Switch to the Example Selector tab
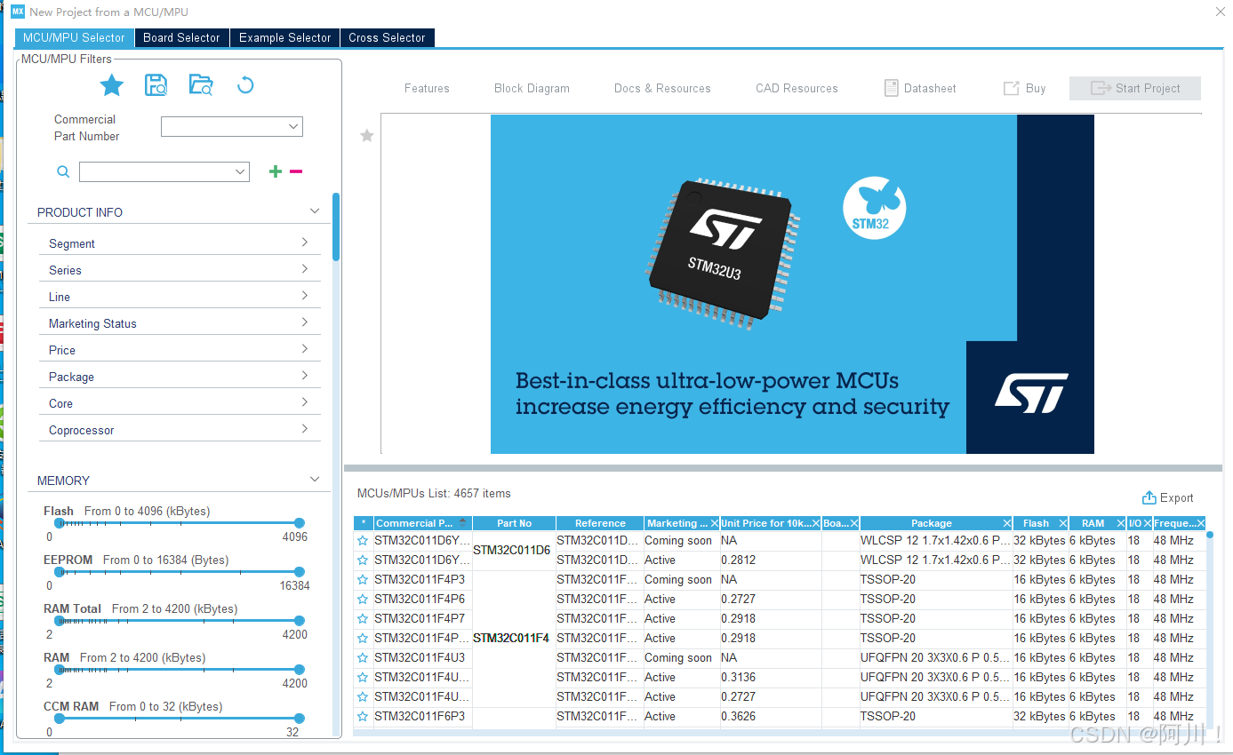The height and width of the screenshot is (755, 1233). click(x=284, y=37)
